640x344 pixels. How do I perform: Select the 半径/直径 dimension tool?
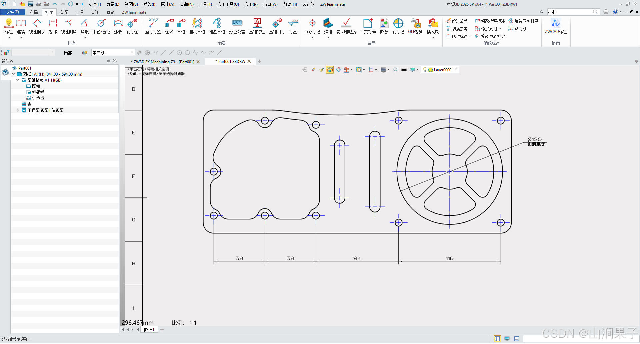[101, 26]
